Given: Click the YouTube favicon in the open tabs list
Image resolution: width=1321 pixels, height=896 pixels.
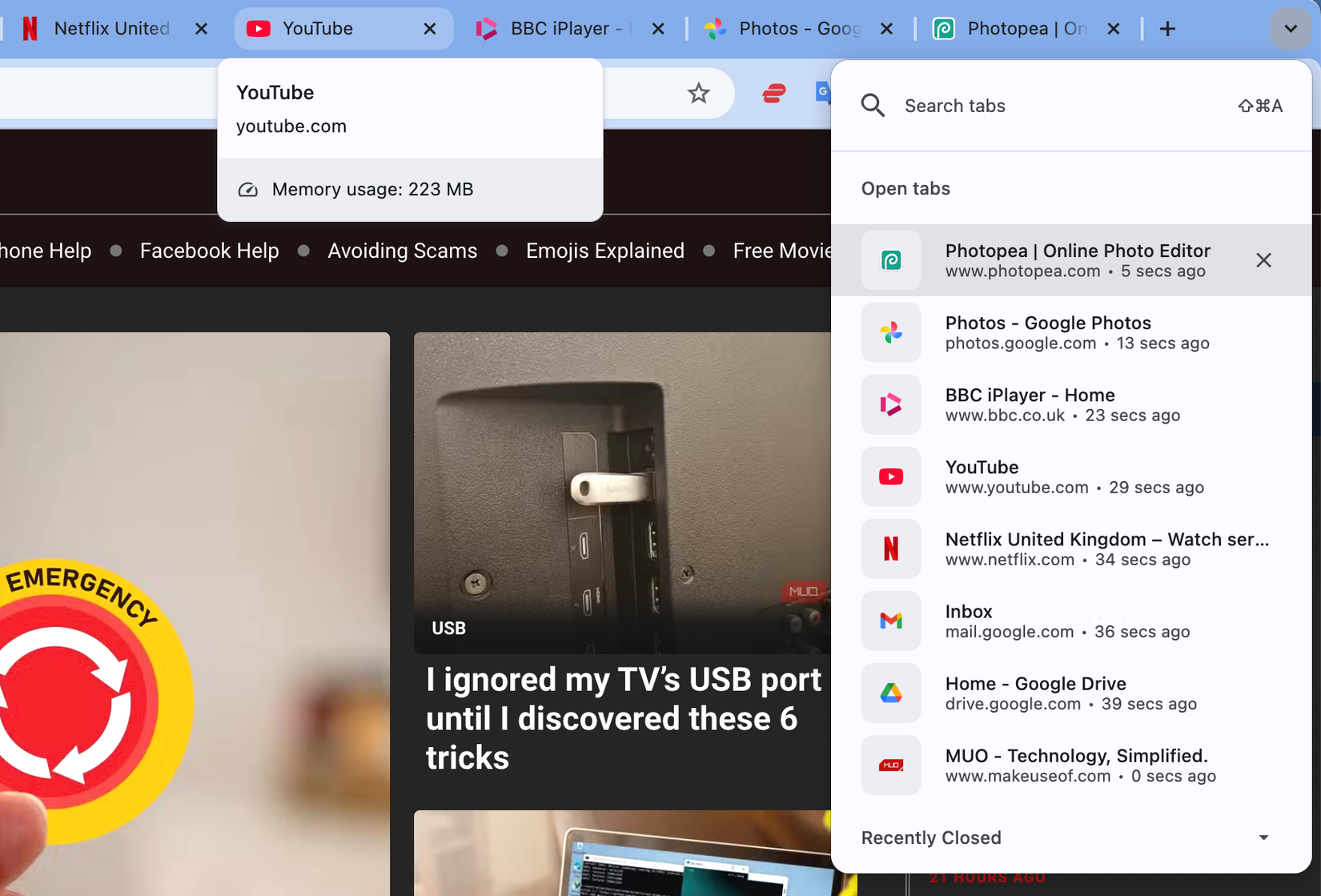Looking at the screenshot, I should click(x=890, y=476).
